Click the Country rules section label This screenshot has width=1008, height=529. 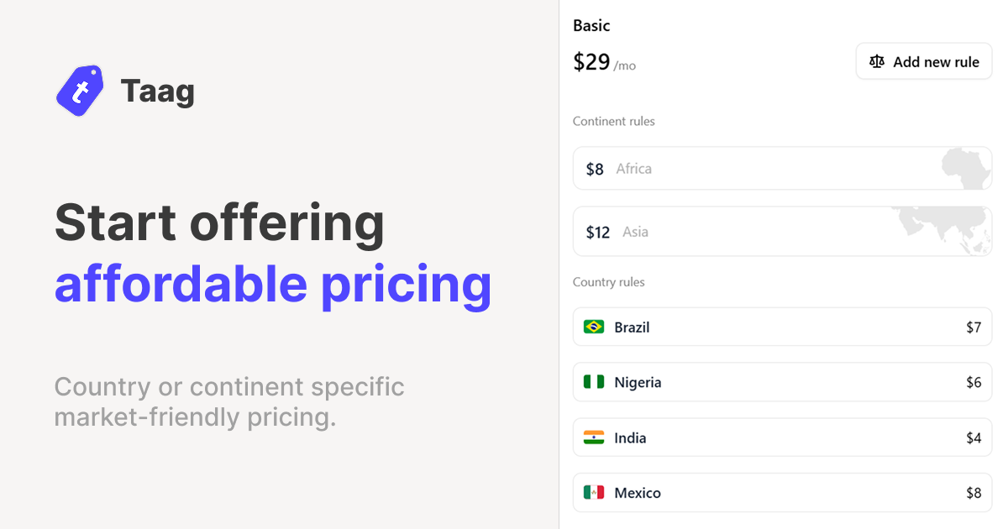[x=608, y=282]
